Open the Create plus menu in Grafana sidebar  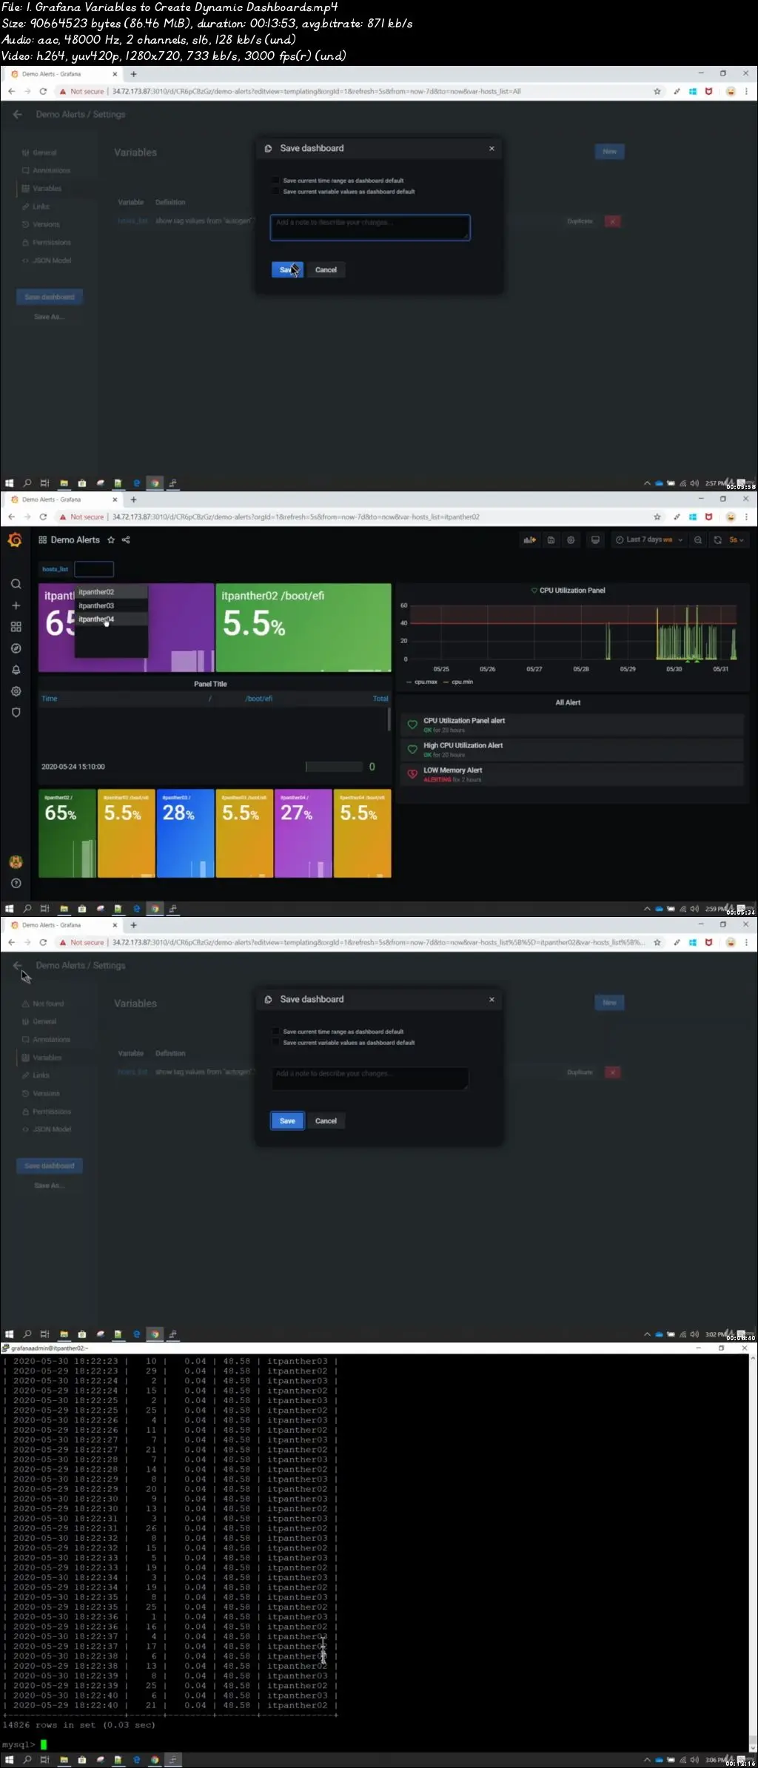(16, 605)
